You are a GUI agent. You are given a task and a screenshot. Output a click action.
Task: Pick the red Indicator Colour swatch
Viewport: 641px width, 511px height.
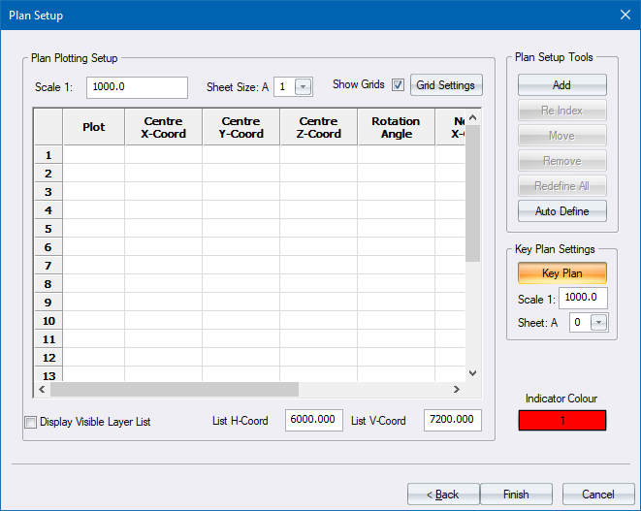561,421
